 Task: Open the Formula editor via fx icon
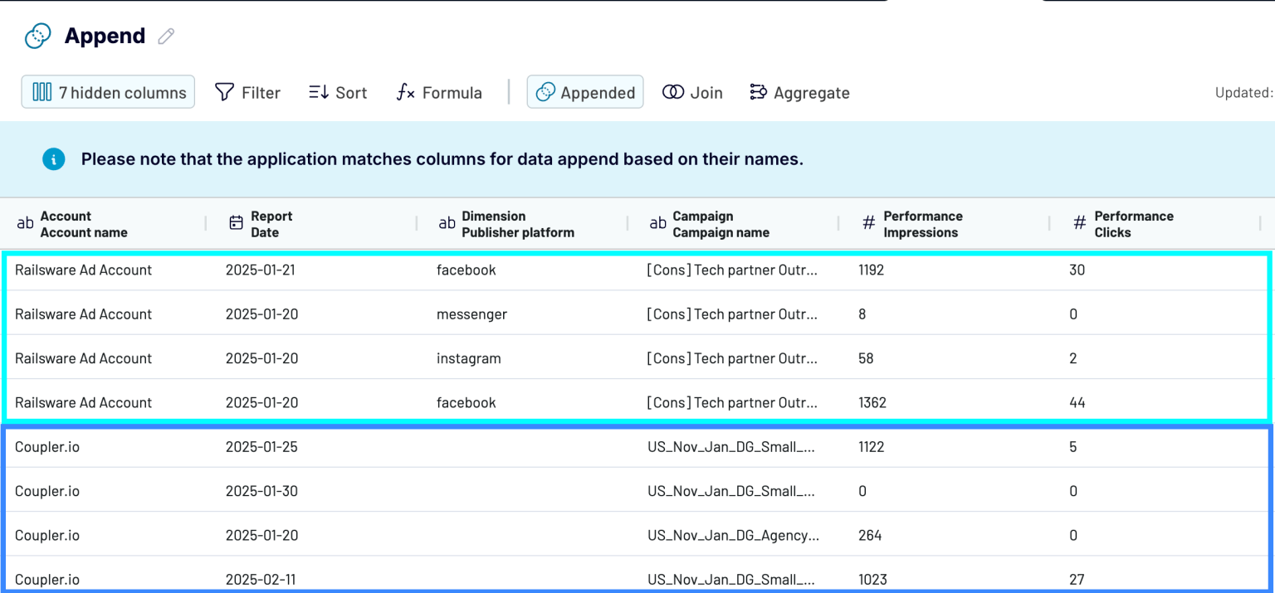pyautogui.click(x=406, y=92)
